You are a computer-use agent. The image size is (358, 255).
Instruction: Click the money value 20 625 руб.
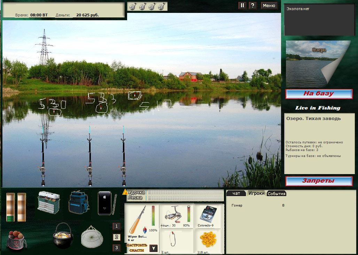87,15
